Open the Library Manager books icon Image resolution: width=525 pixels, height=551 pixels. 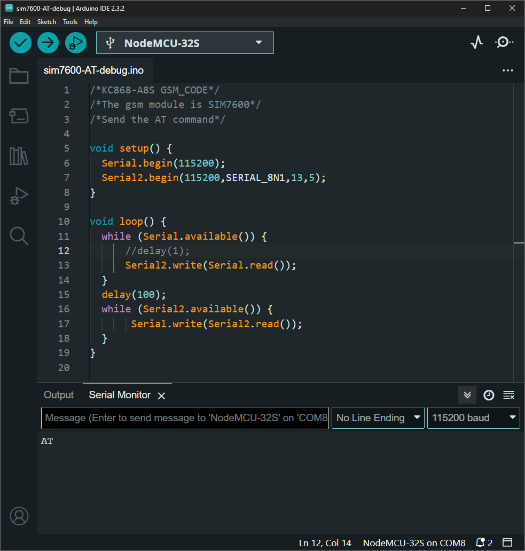[19, 156]
